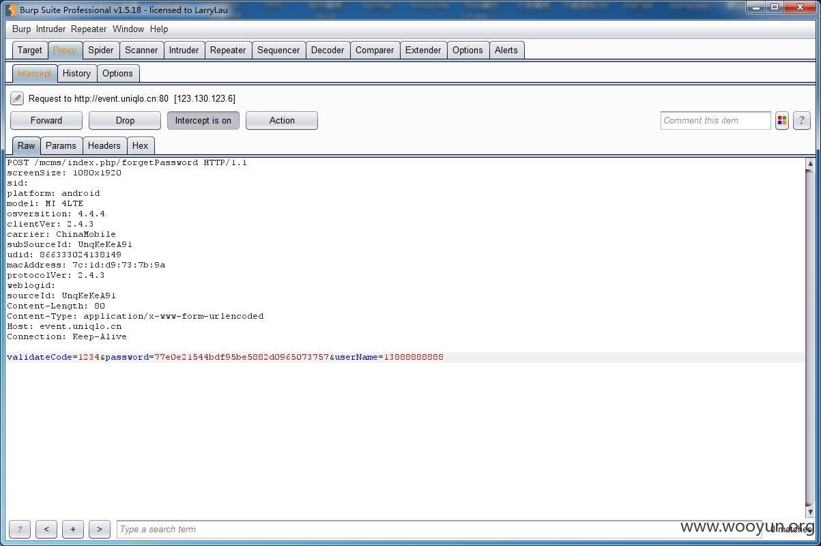This screenshot has width=821, height=546.
Task: Go to previous search match '<'
Action: 46,529
